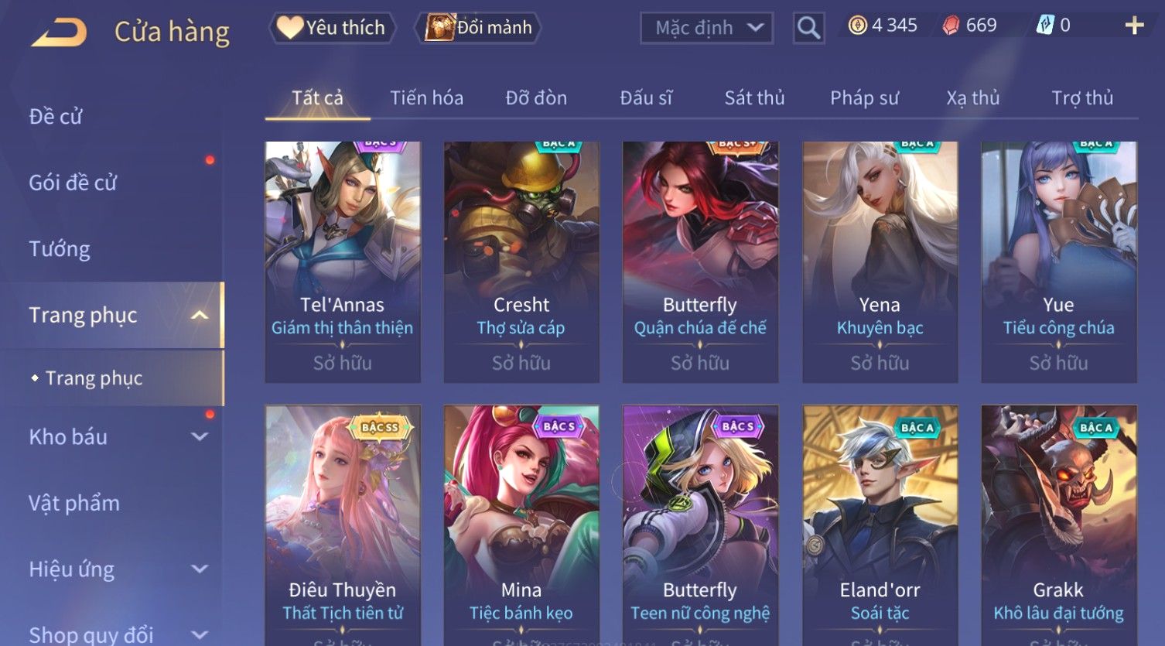Click the blue voucher currency icon
This screenshot has height=646, width=1165.
(1045, 26)
